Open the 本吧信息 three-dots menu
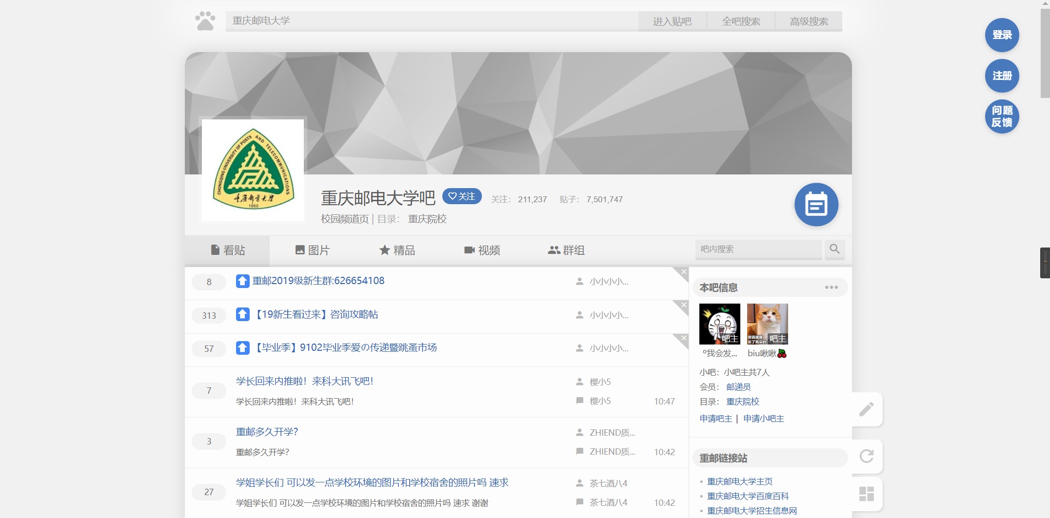Image resolution: width=1050 pixels, height=518 pixels. [832, 288]
